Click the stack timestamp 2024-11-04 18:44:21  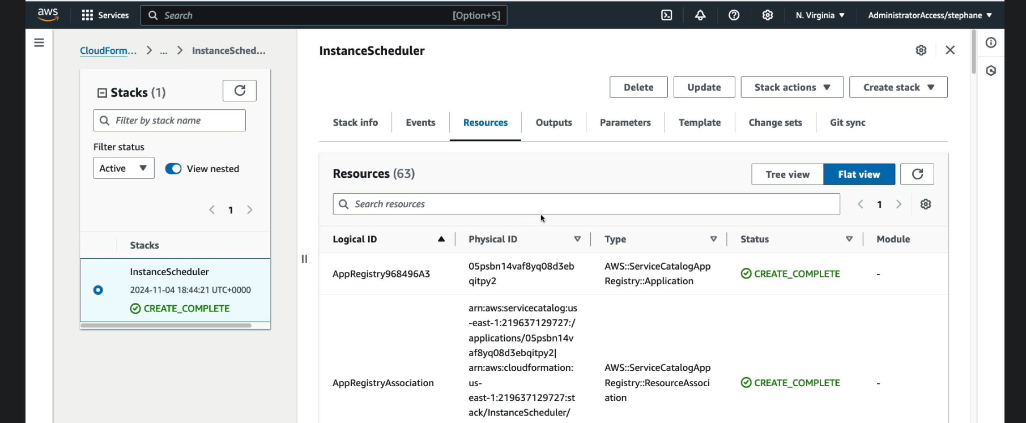point(190,290)
